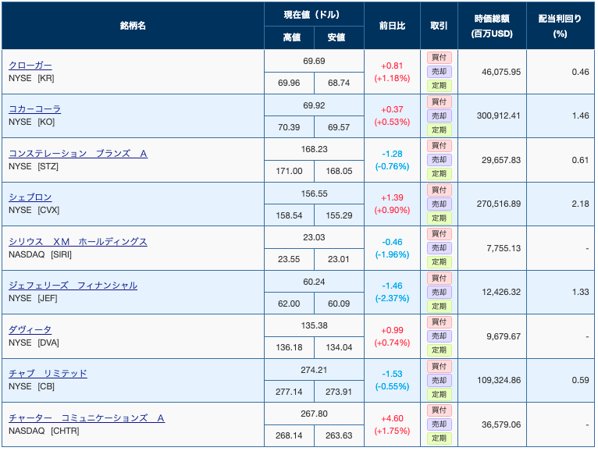Click 買付 button for コンステレーション ブランズ
Image resolution: width=598 pixels, height=451 pixels.
(x=440, y=146)
